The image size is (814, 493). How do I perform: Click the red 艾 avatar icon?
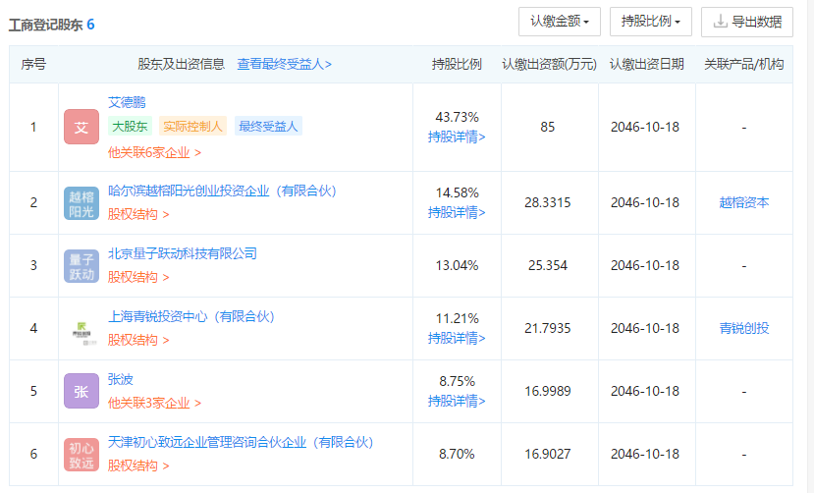tap(81, 127)
